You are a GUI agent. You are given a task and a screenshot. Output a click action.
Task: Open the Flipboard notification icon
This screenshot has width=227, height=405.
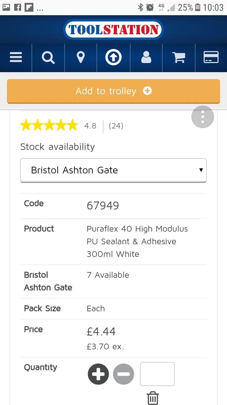click(x=29, y=7)
